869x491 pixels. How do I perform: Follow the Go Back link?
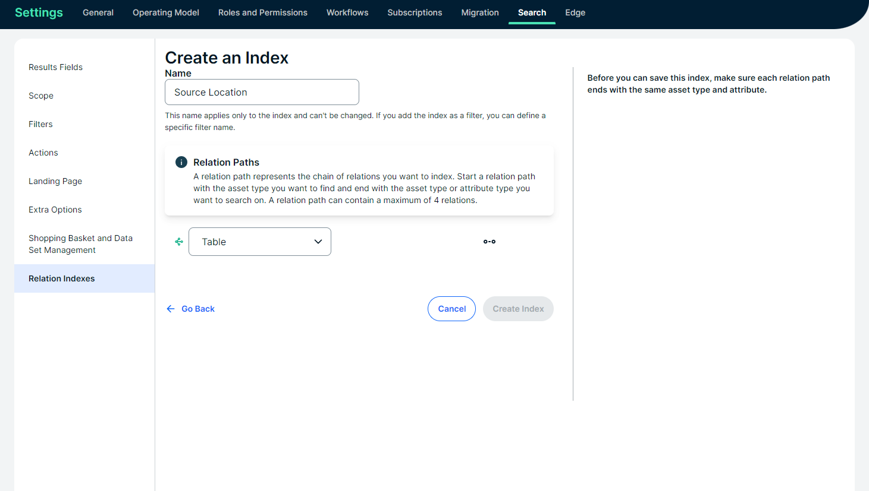tap(191, 309)
